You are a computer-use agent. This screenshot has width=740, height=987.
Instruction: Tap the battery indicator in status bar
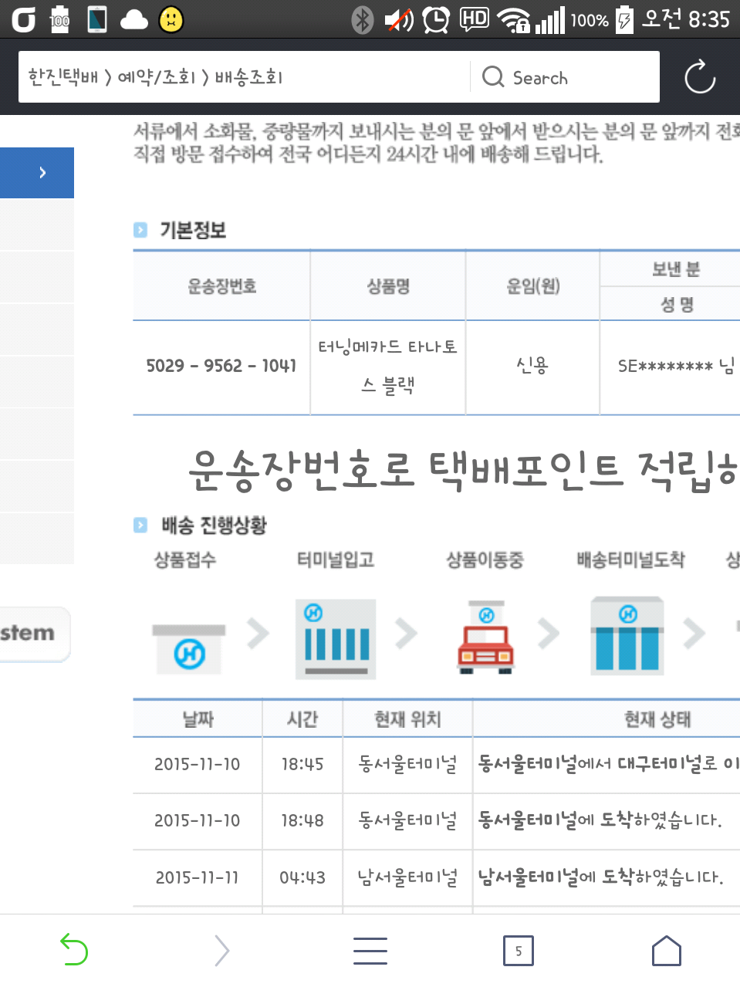point(624,19)
